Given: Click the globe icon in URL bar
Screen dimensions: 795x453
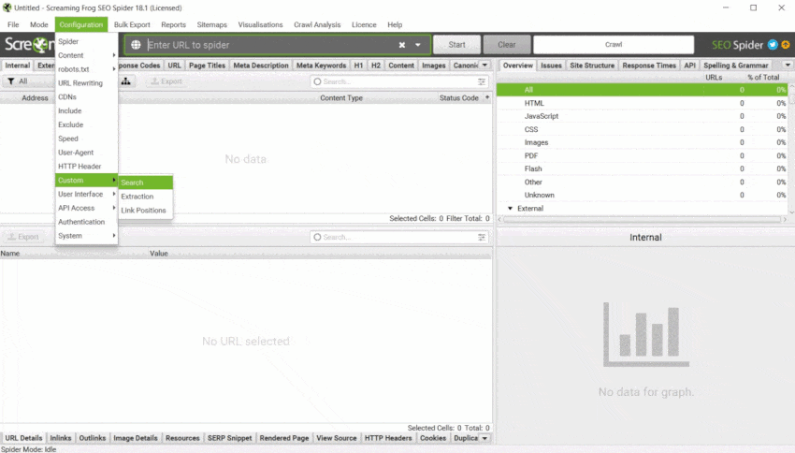Looking at the screenshot, I should pyautogui.click(x=136, y=45).
